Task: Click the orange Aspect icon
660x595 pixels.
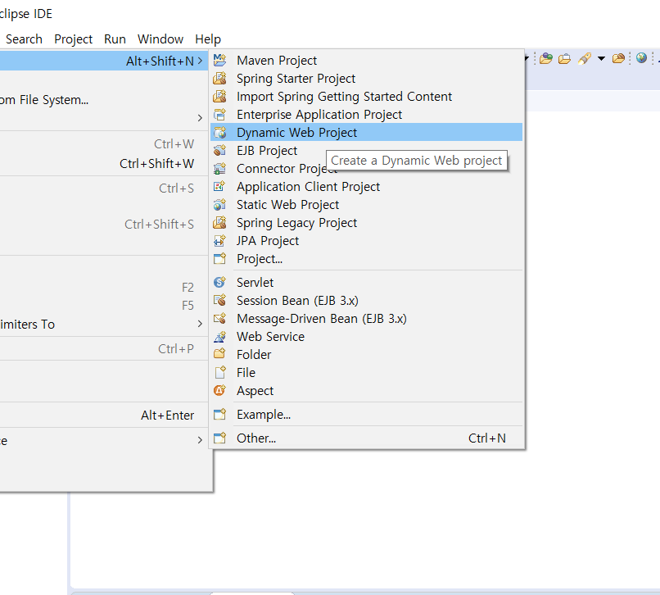Action: tap(219, 391)
